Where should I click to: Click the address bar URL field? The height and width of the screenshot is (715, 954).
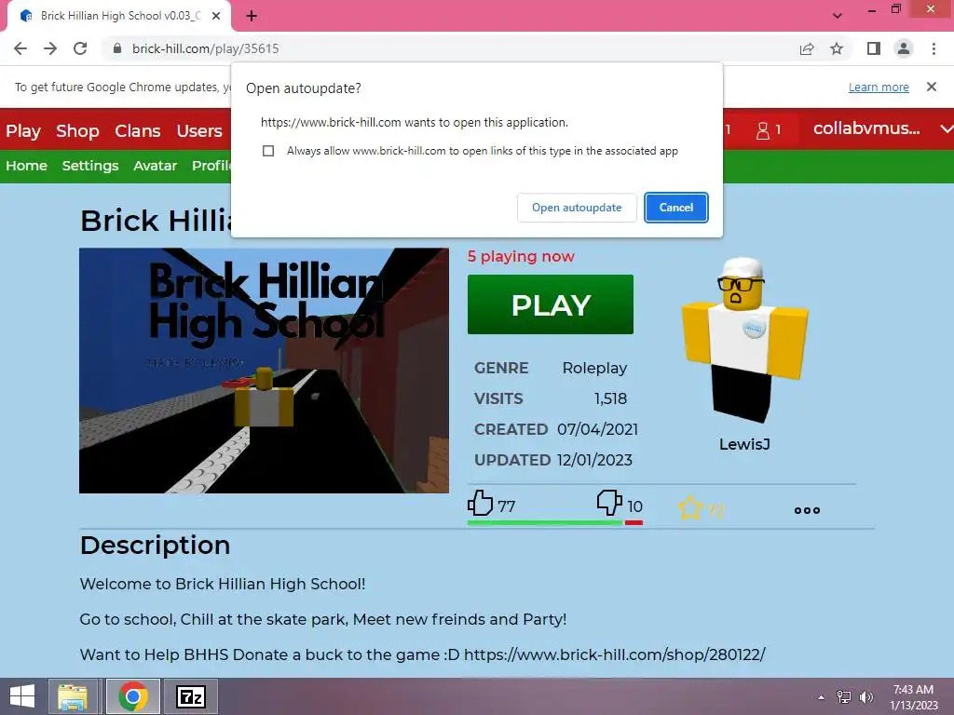pos(450,48)
